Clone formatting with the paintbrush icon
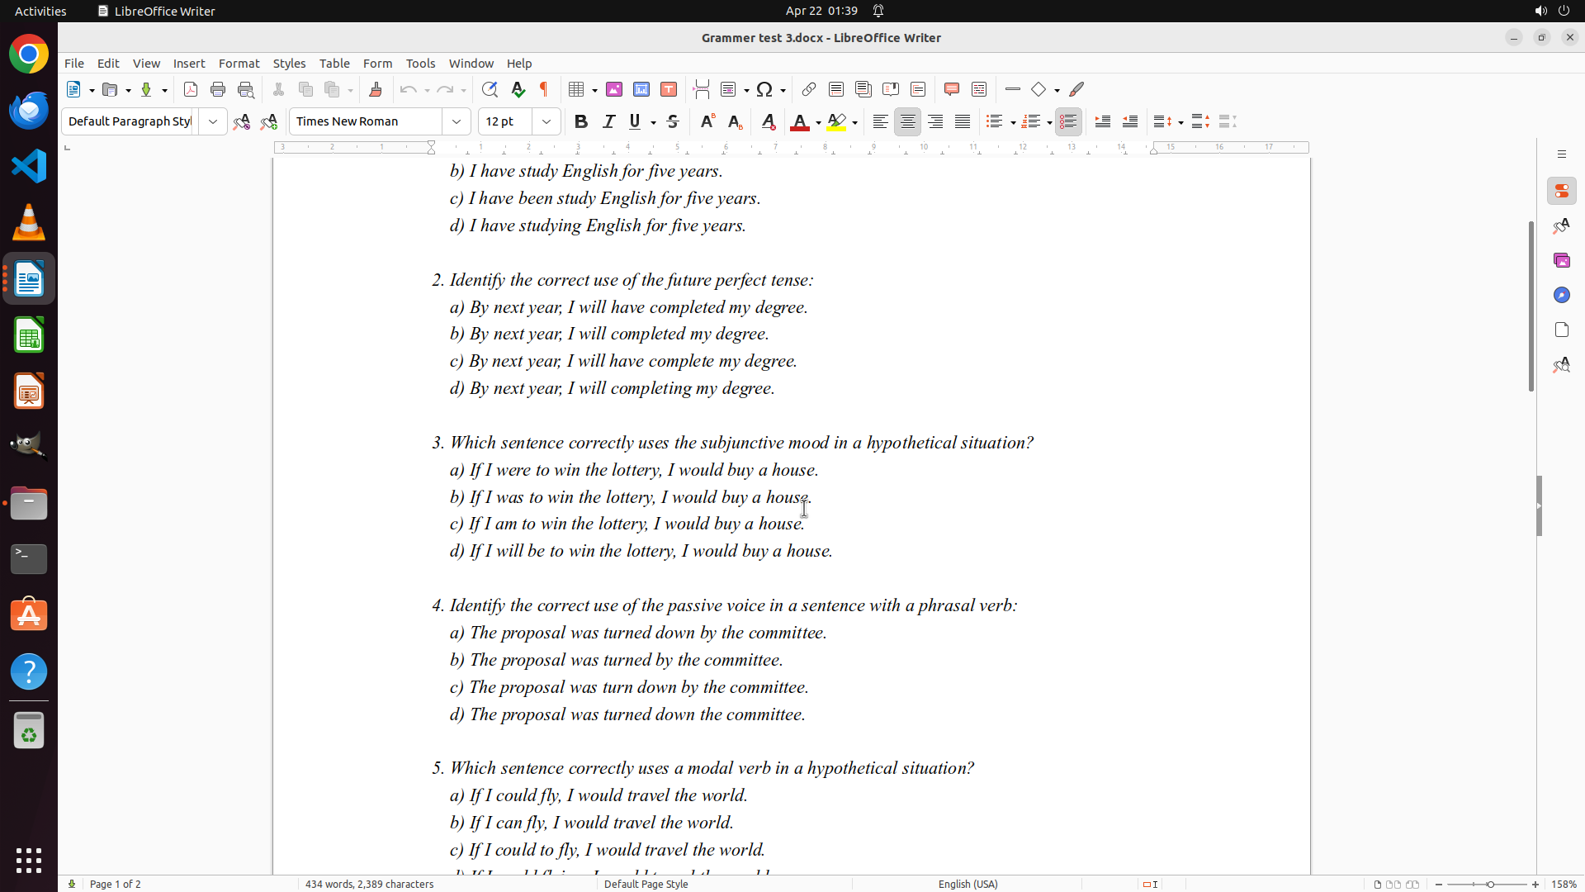Screen dimensions: 1585x892 coord(376,89)
